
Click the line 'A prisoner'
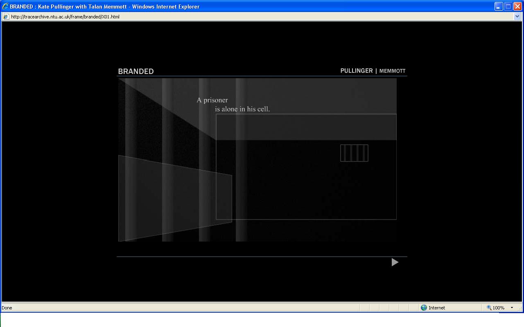click(212, 100)
